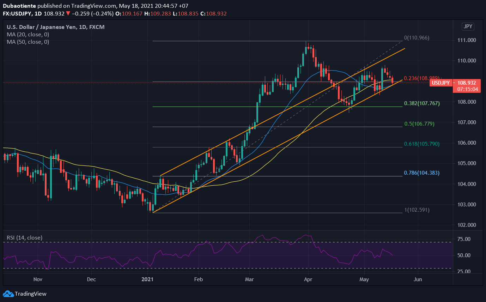Click the 0.786(104.383) Fibonacci level label

[x=421, y=173]
